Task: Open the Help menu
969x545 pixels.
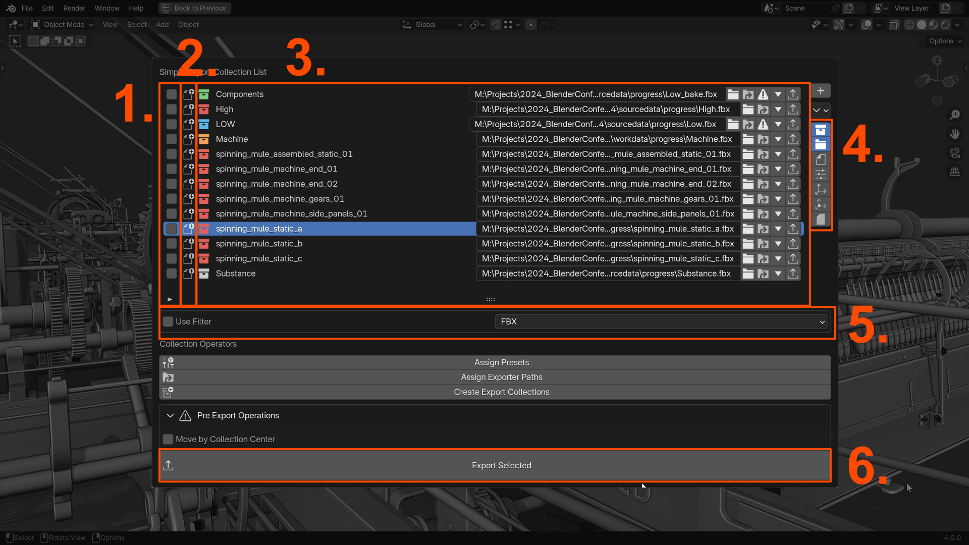Action: [x=136, y=8]
